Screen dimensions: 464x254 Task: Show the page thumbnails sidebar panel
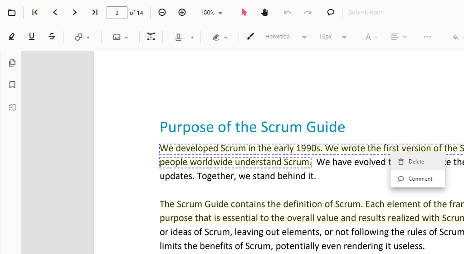(12, 63)
